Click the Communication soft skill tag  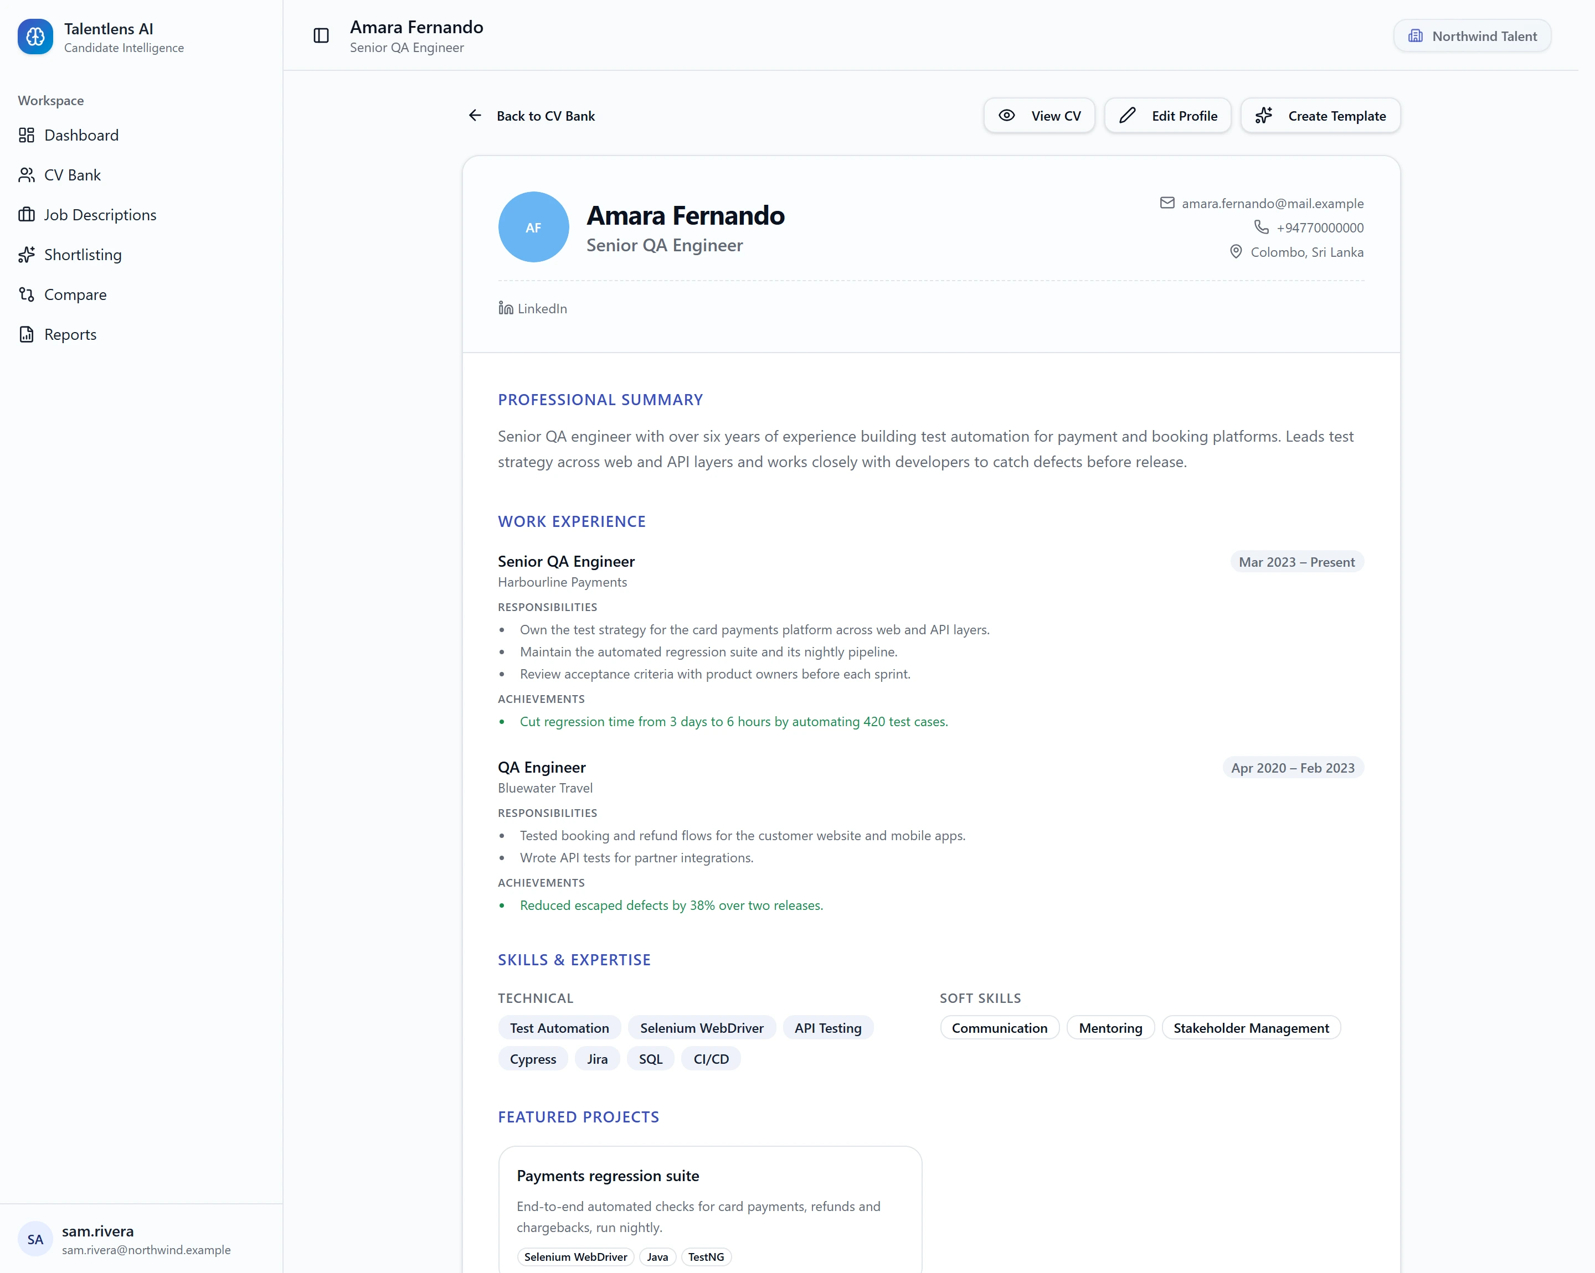click(1000, 1028)
